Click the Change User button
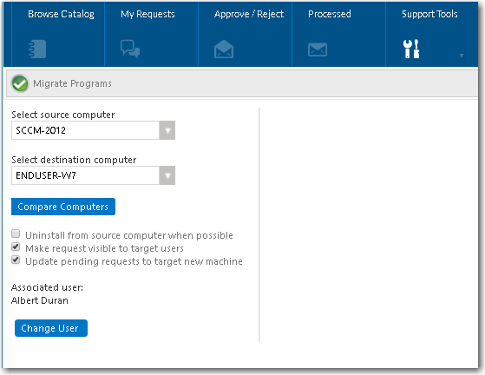This screenshot has width=485, height=375. (x=51, y=328)
